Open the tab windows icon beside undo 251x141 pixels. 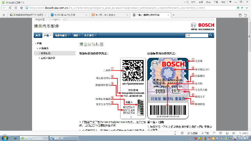pos(240,15)
